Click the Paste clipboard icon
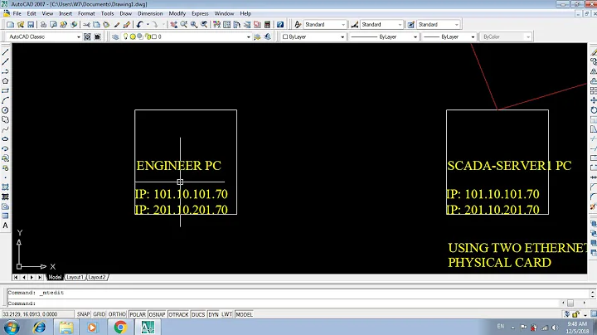The width and height of the screenshot is (597, 335). (107, 24)
